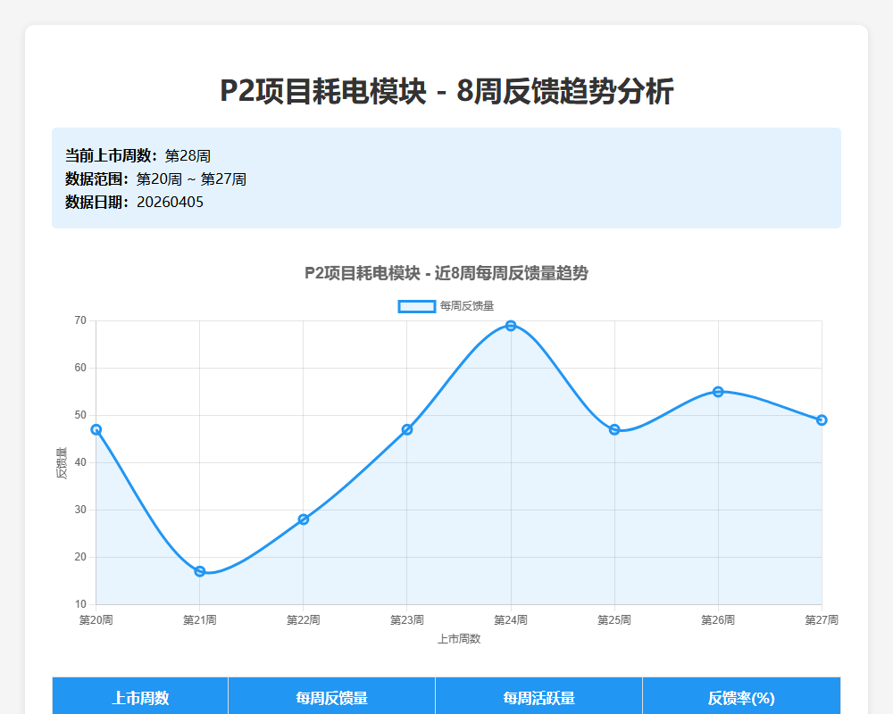This screenshot has height=714, width=893.
Task: Click the 第24周 peak data point
Action: [x=511, y=326]
